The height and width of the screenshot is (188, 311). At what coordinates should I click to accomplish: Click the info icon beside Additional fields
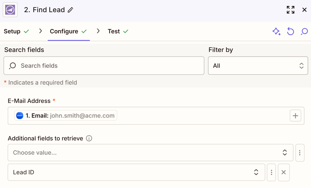pyautogui.click(x=89, y=138)
